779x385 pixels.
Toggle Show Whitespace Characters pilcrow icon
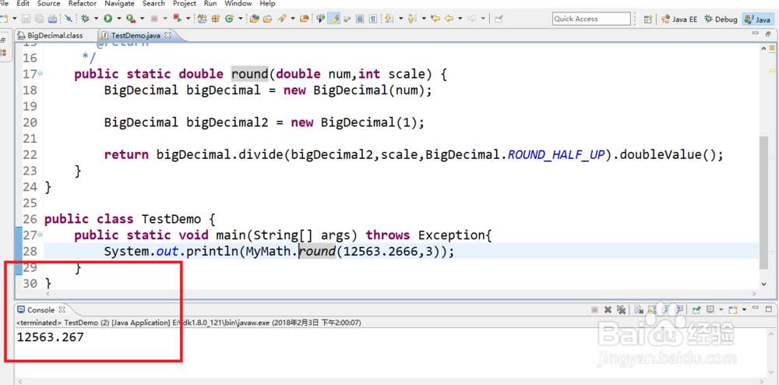tap(373, 19)
